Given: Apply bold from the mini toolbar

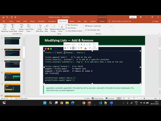Looking at the screenshot, I should (x=65, y=48).
